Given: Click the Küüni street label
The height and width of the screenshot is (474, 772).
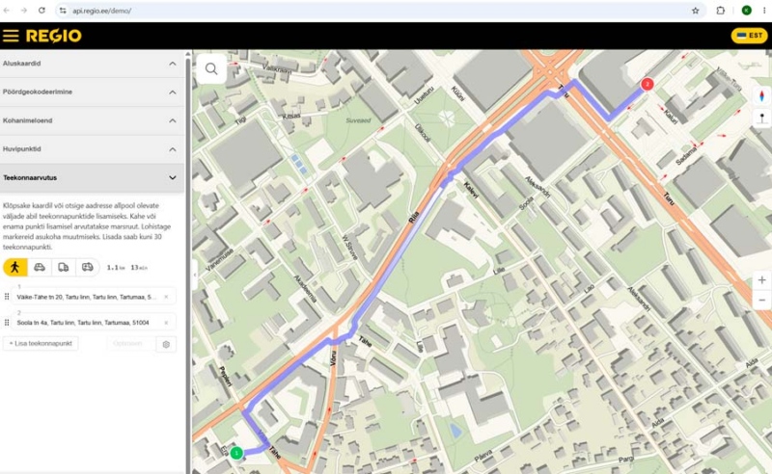Looking at the screenshot, I should coord(457,93).
